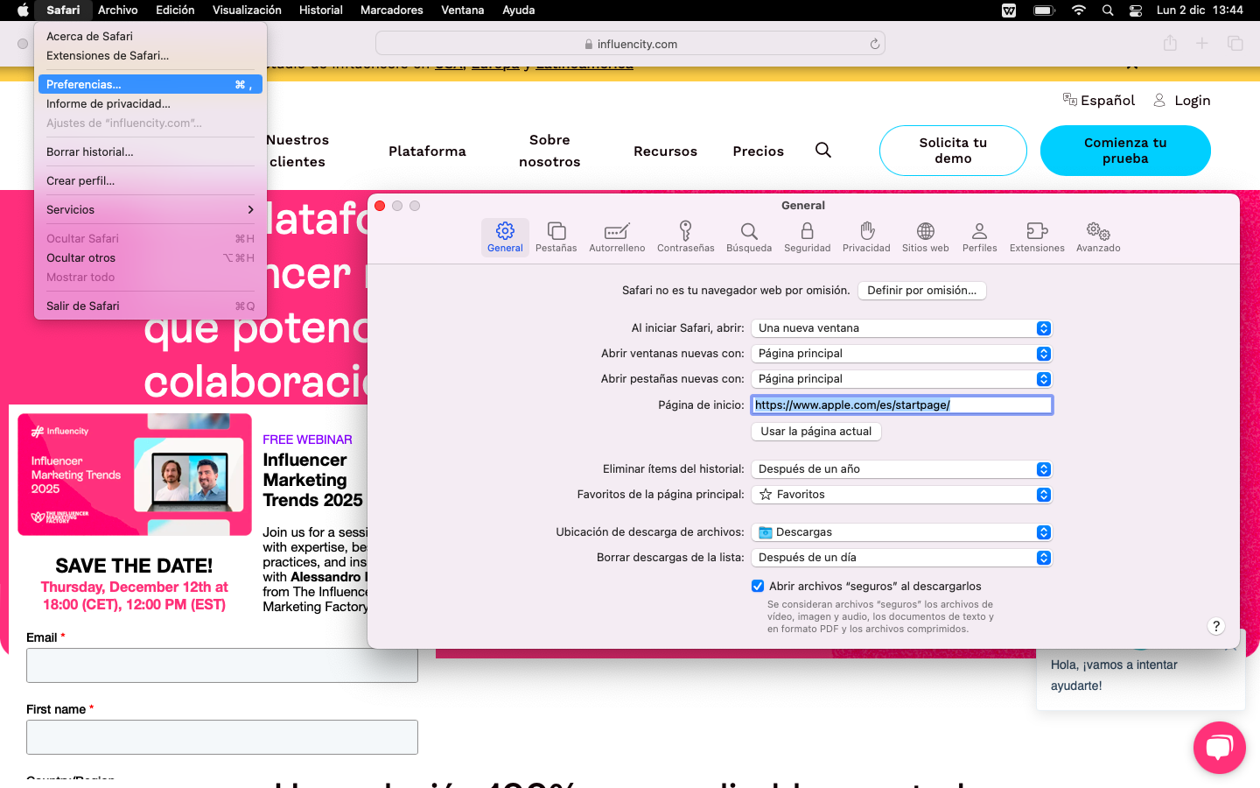Open the Historial menu

(320, 11)
